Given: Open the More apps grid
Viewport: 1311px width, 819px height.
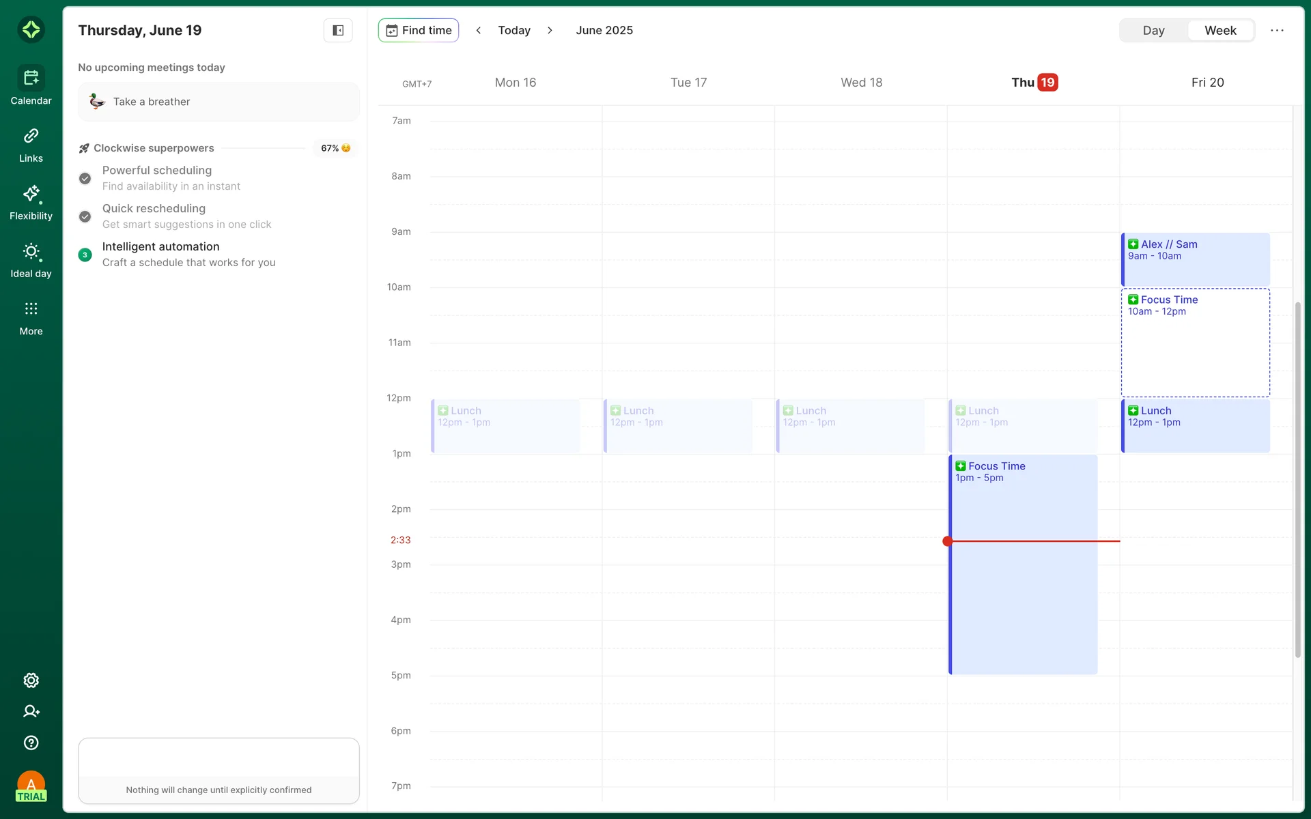Looking at the screenshot, I should pos(31,317).
